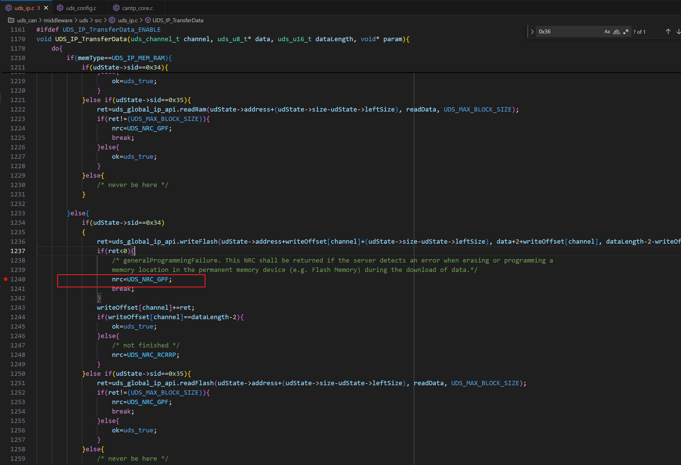Expand the replace field with find chevron
681x465 pixels.
[532, 32]
